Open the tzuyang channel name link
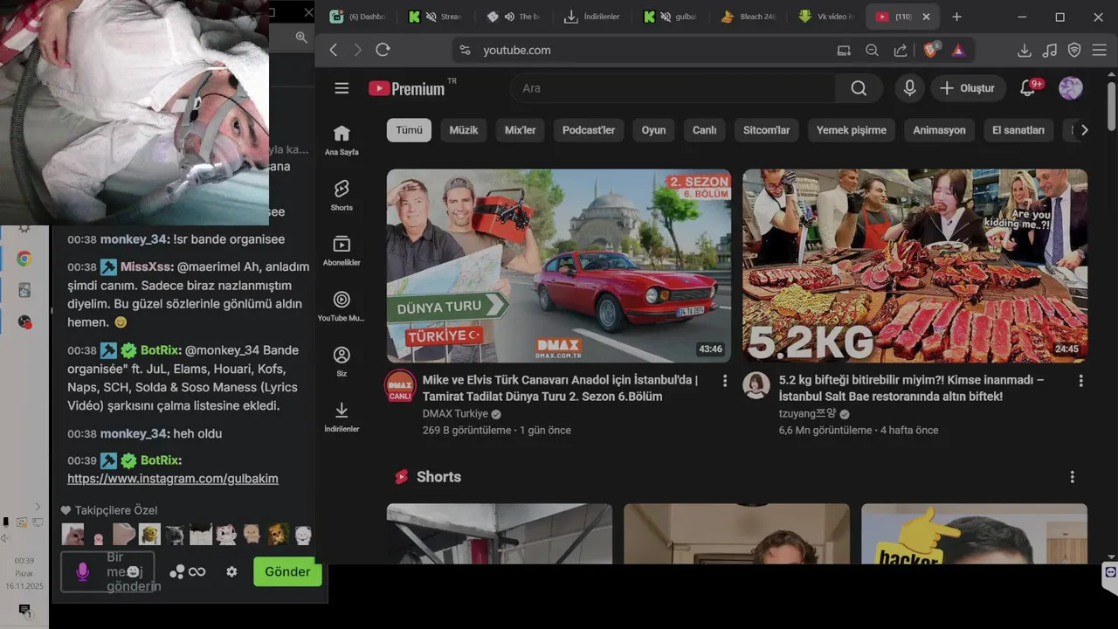 point(807,413)
